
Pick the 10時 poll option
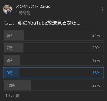[x=53, y=85]
